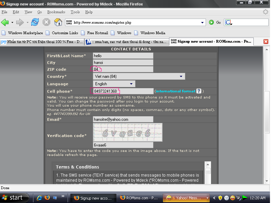Click the Verification code input field
Viewport: 271px width, 203px height.
pyautogui.click(x=123, y=145)
